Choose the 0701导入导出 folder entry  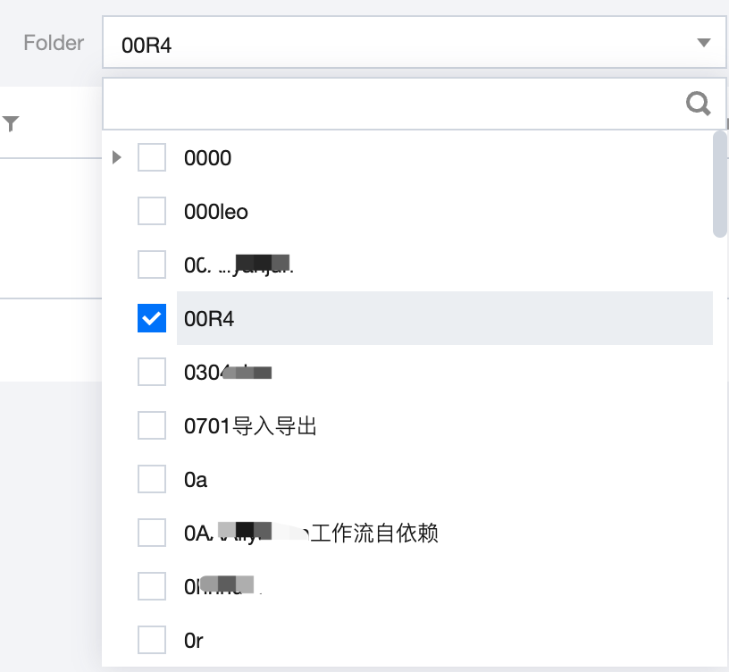click(x=250, y=426)
